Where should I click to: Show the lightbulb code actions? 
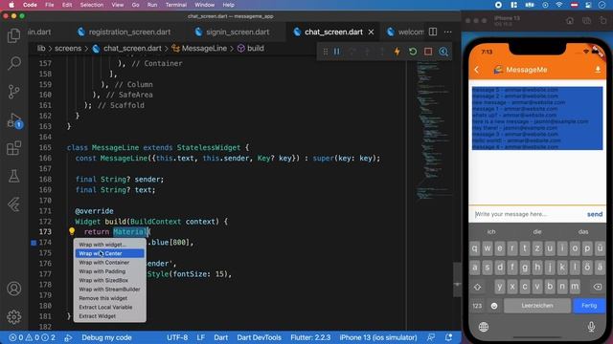coord(72,231)
